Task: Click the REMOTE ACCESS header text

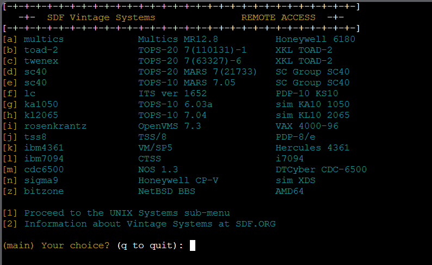Action: pos(278,17)
